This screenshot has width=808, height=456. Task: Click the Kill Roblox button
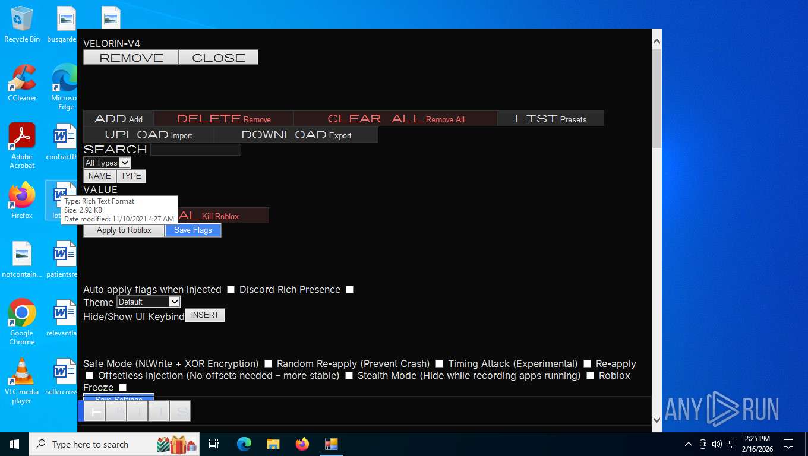pyautogui.click(x=223, y=216)
